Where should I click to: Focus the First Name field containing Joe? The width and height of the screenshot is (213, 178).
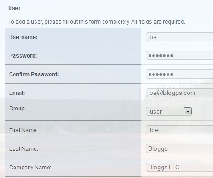pos(179,130)
